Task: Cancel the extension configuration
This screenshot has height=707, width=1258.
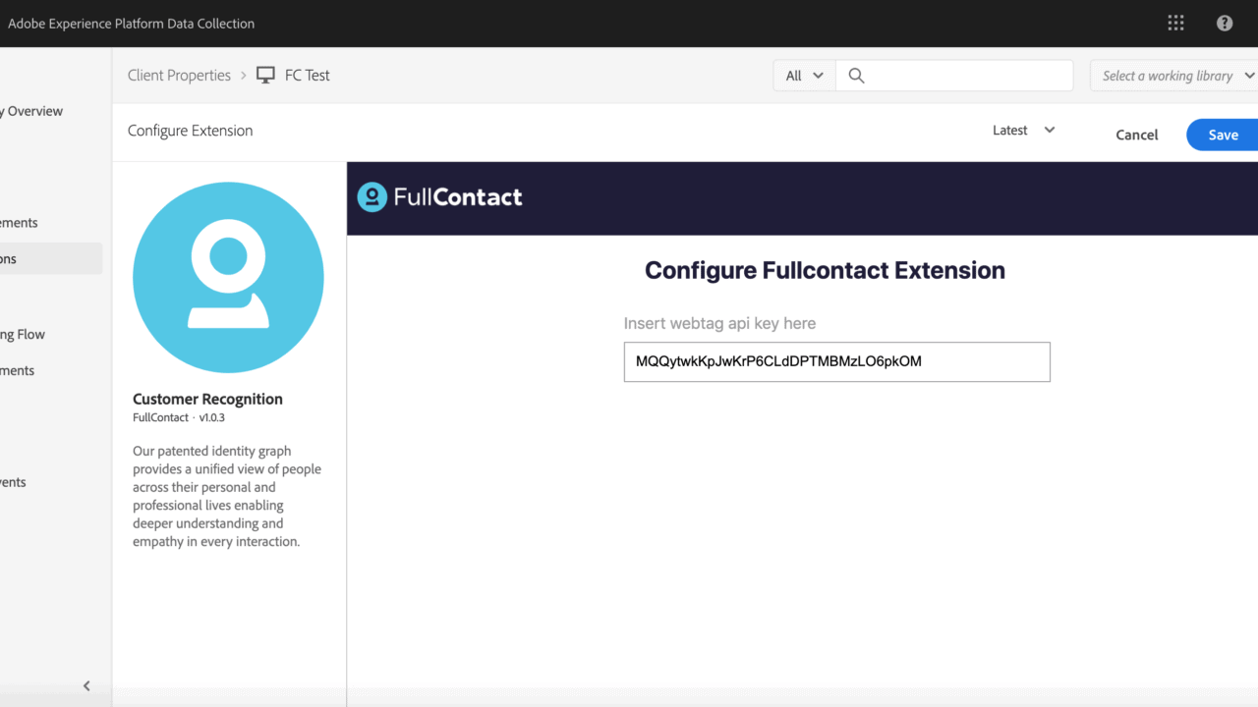Action: point(1136,135)
